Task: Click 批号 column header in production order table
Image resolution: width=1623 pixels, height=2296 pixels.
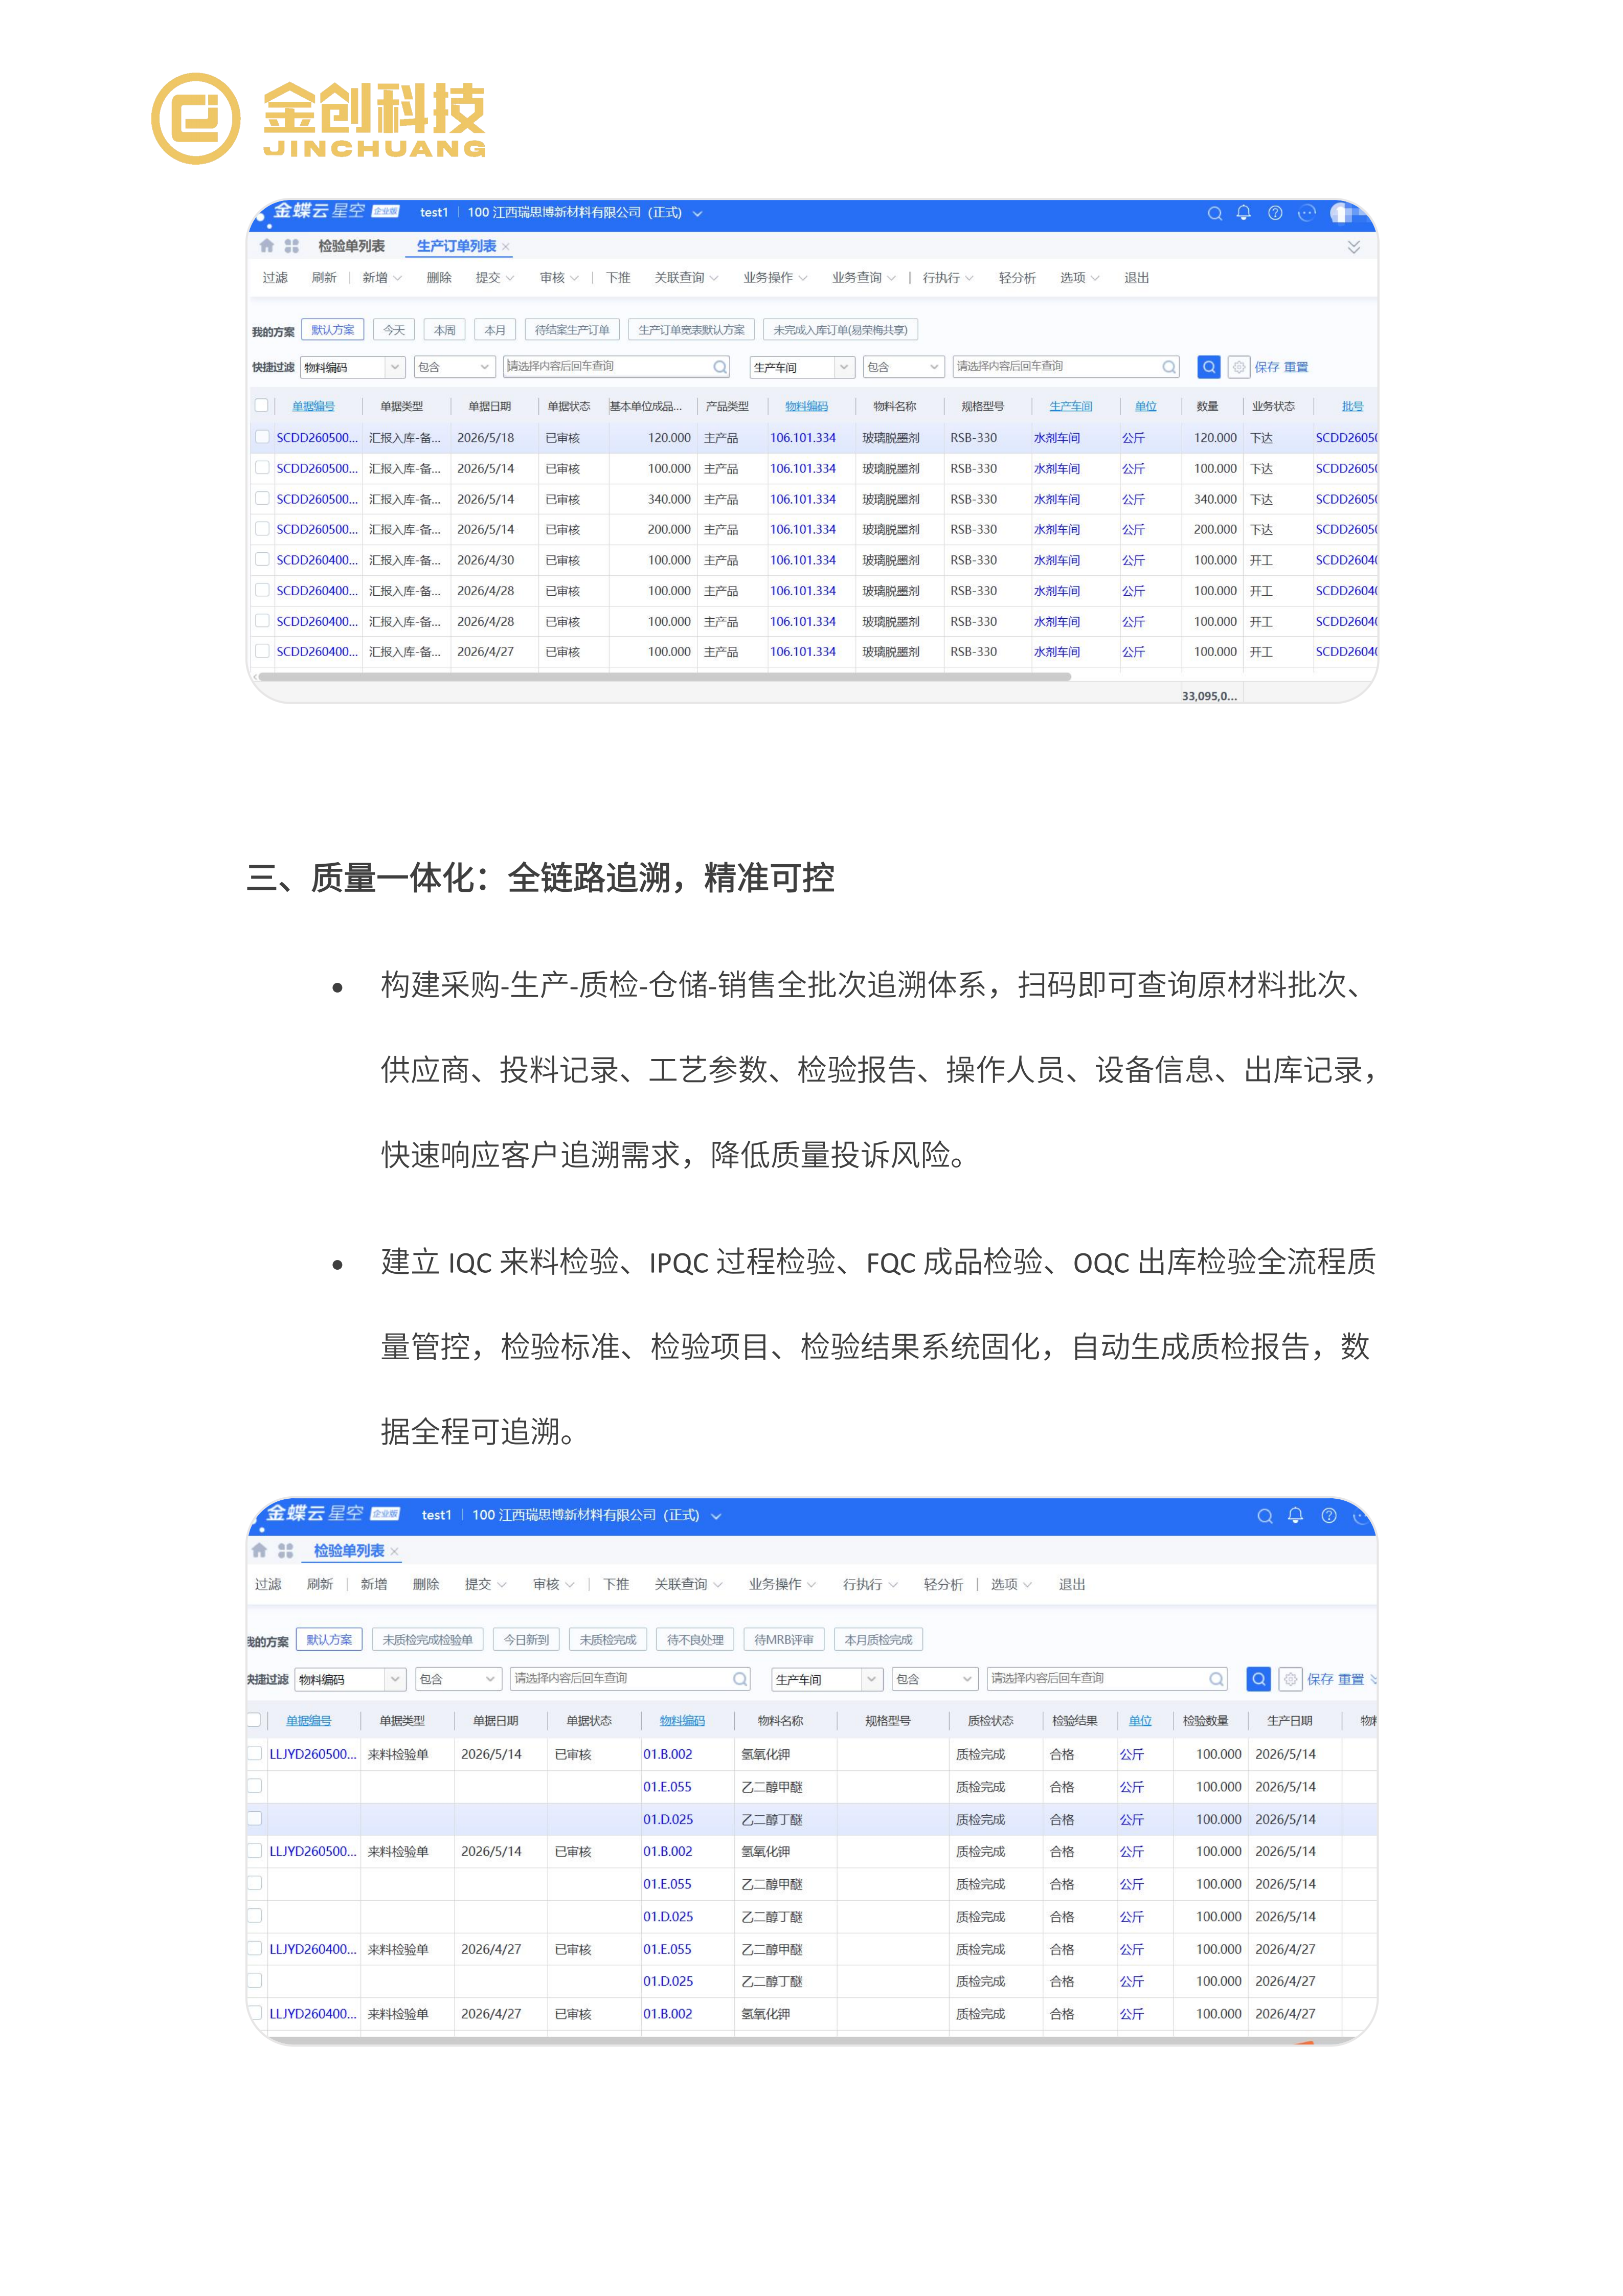Action: pyautogui.click(x=1352, y=406)
